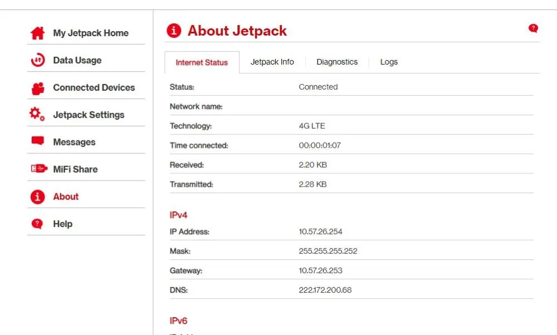The height and width of the screenshot is (335, 557).
Task: Click the 'Time connected:' label
Action: [199, 145]
